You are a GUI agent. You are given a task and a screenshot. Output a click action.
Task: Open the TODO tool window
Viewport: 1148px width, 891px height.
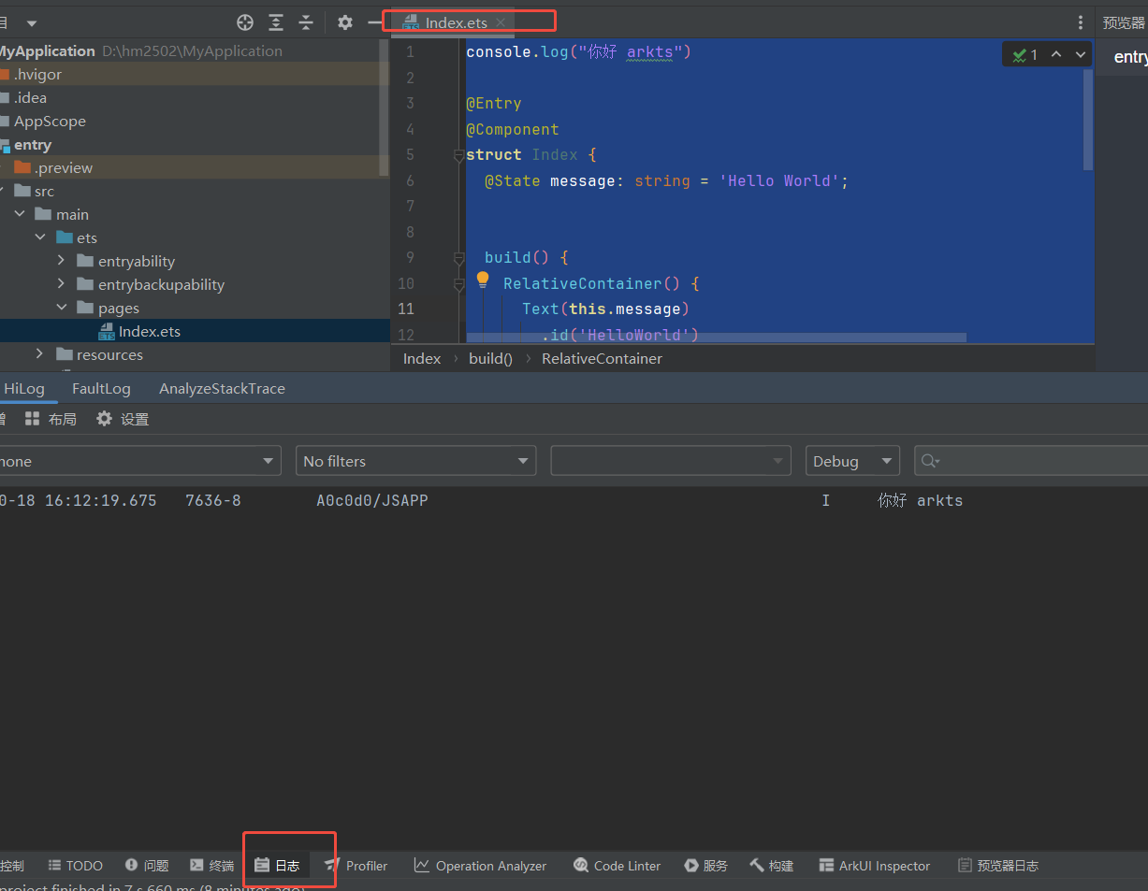(75, 866)
